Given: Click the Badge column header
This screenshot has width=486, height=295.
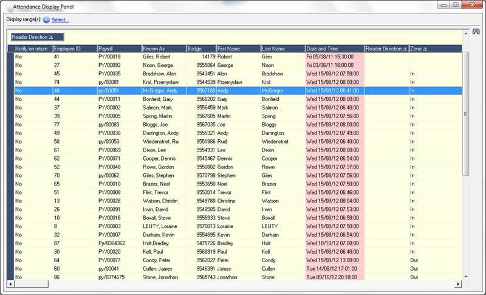Looking at the screenshot, I should 200,49.
